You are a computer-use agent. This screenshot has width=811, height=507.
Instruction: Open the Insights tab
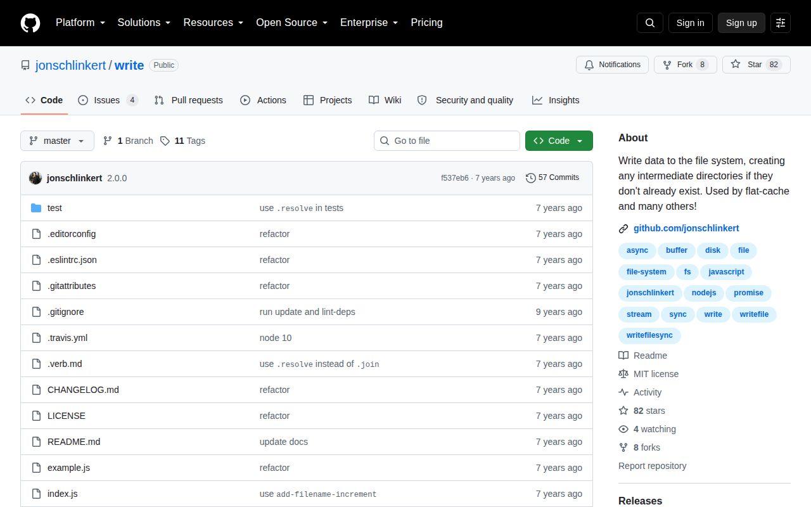[x=556, y=100]
